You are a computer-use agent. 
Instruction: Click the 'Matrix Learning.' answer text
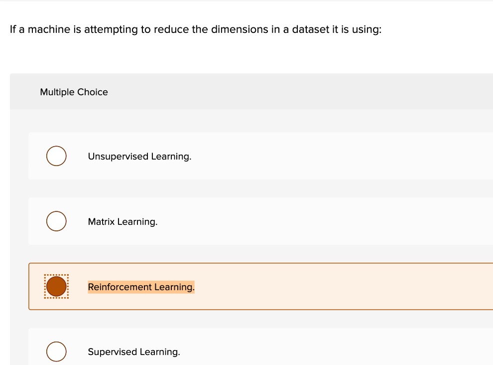(123, 222)
